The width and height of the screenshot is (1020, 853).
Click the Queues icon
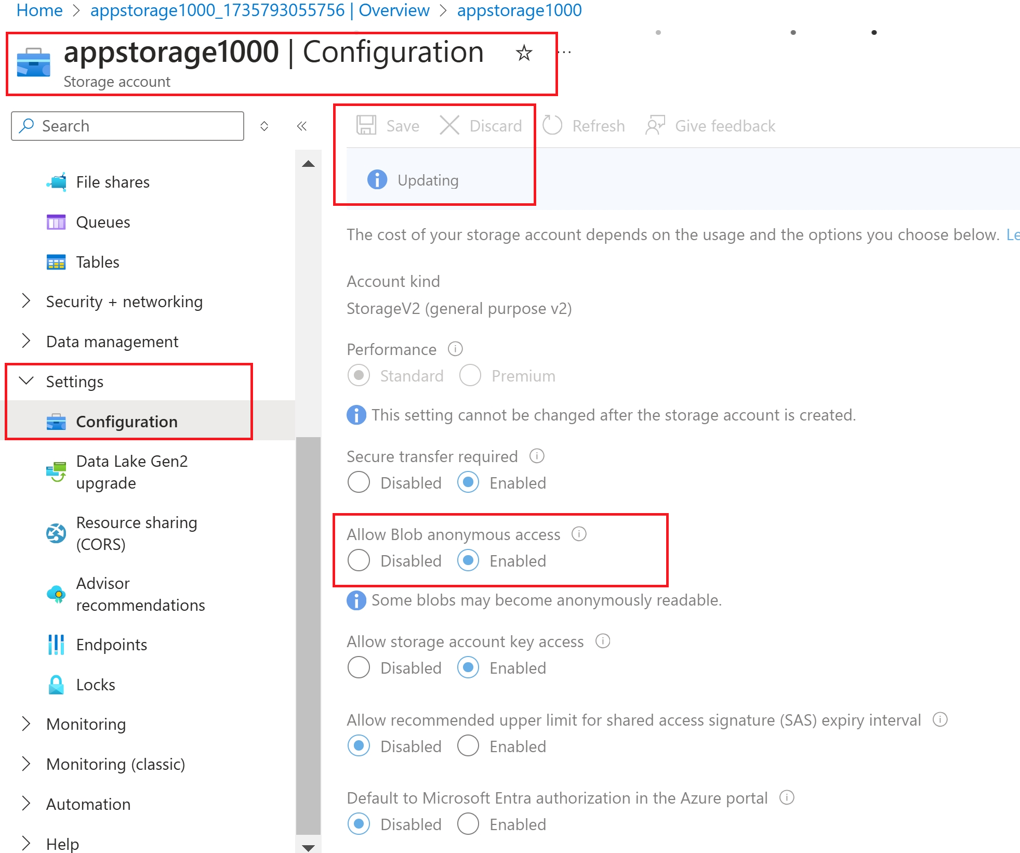click(56, 222)
